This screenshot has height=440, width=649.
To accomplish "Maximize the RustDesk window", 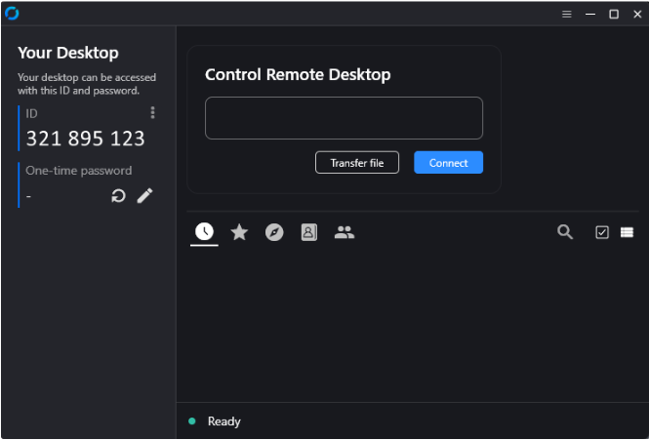I will coord(614,14).
